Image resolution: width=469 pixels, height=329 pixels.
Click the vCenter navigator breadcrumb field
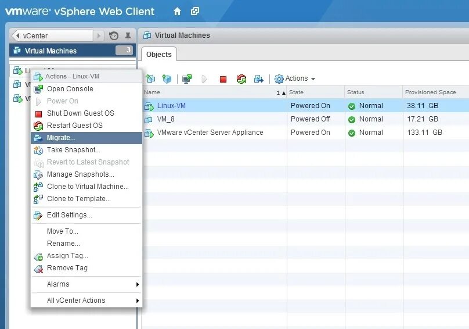[53, 35]
